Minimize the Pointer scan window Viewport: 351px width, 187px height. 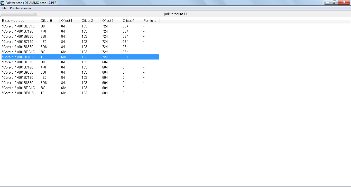click(328, 2)
